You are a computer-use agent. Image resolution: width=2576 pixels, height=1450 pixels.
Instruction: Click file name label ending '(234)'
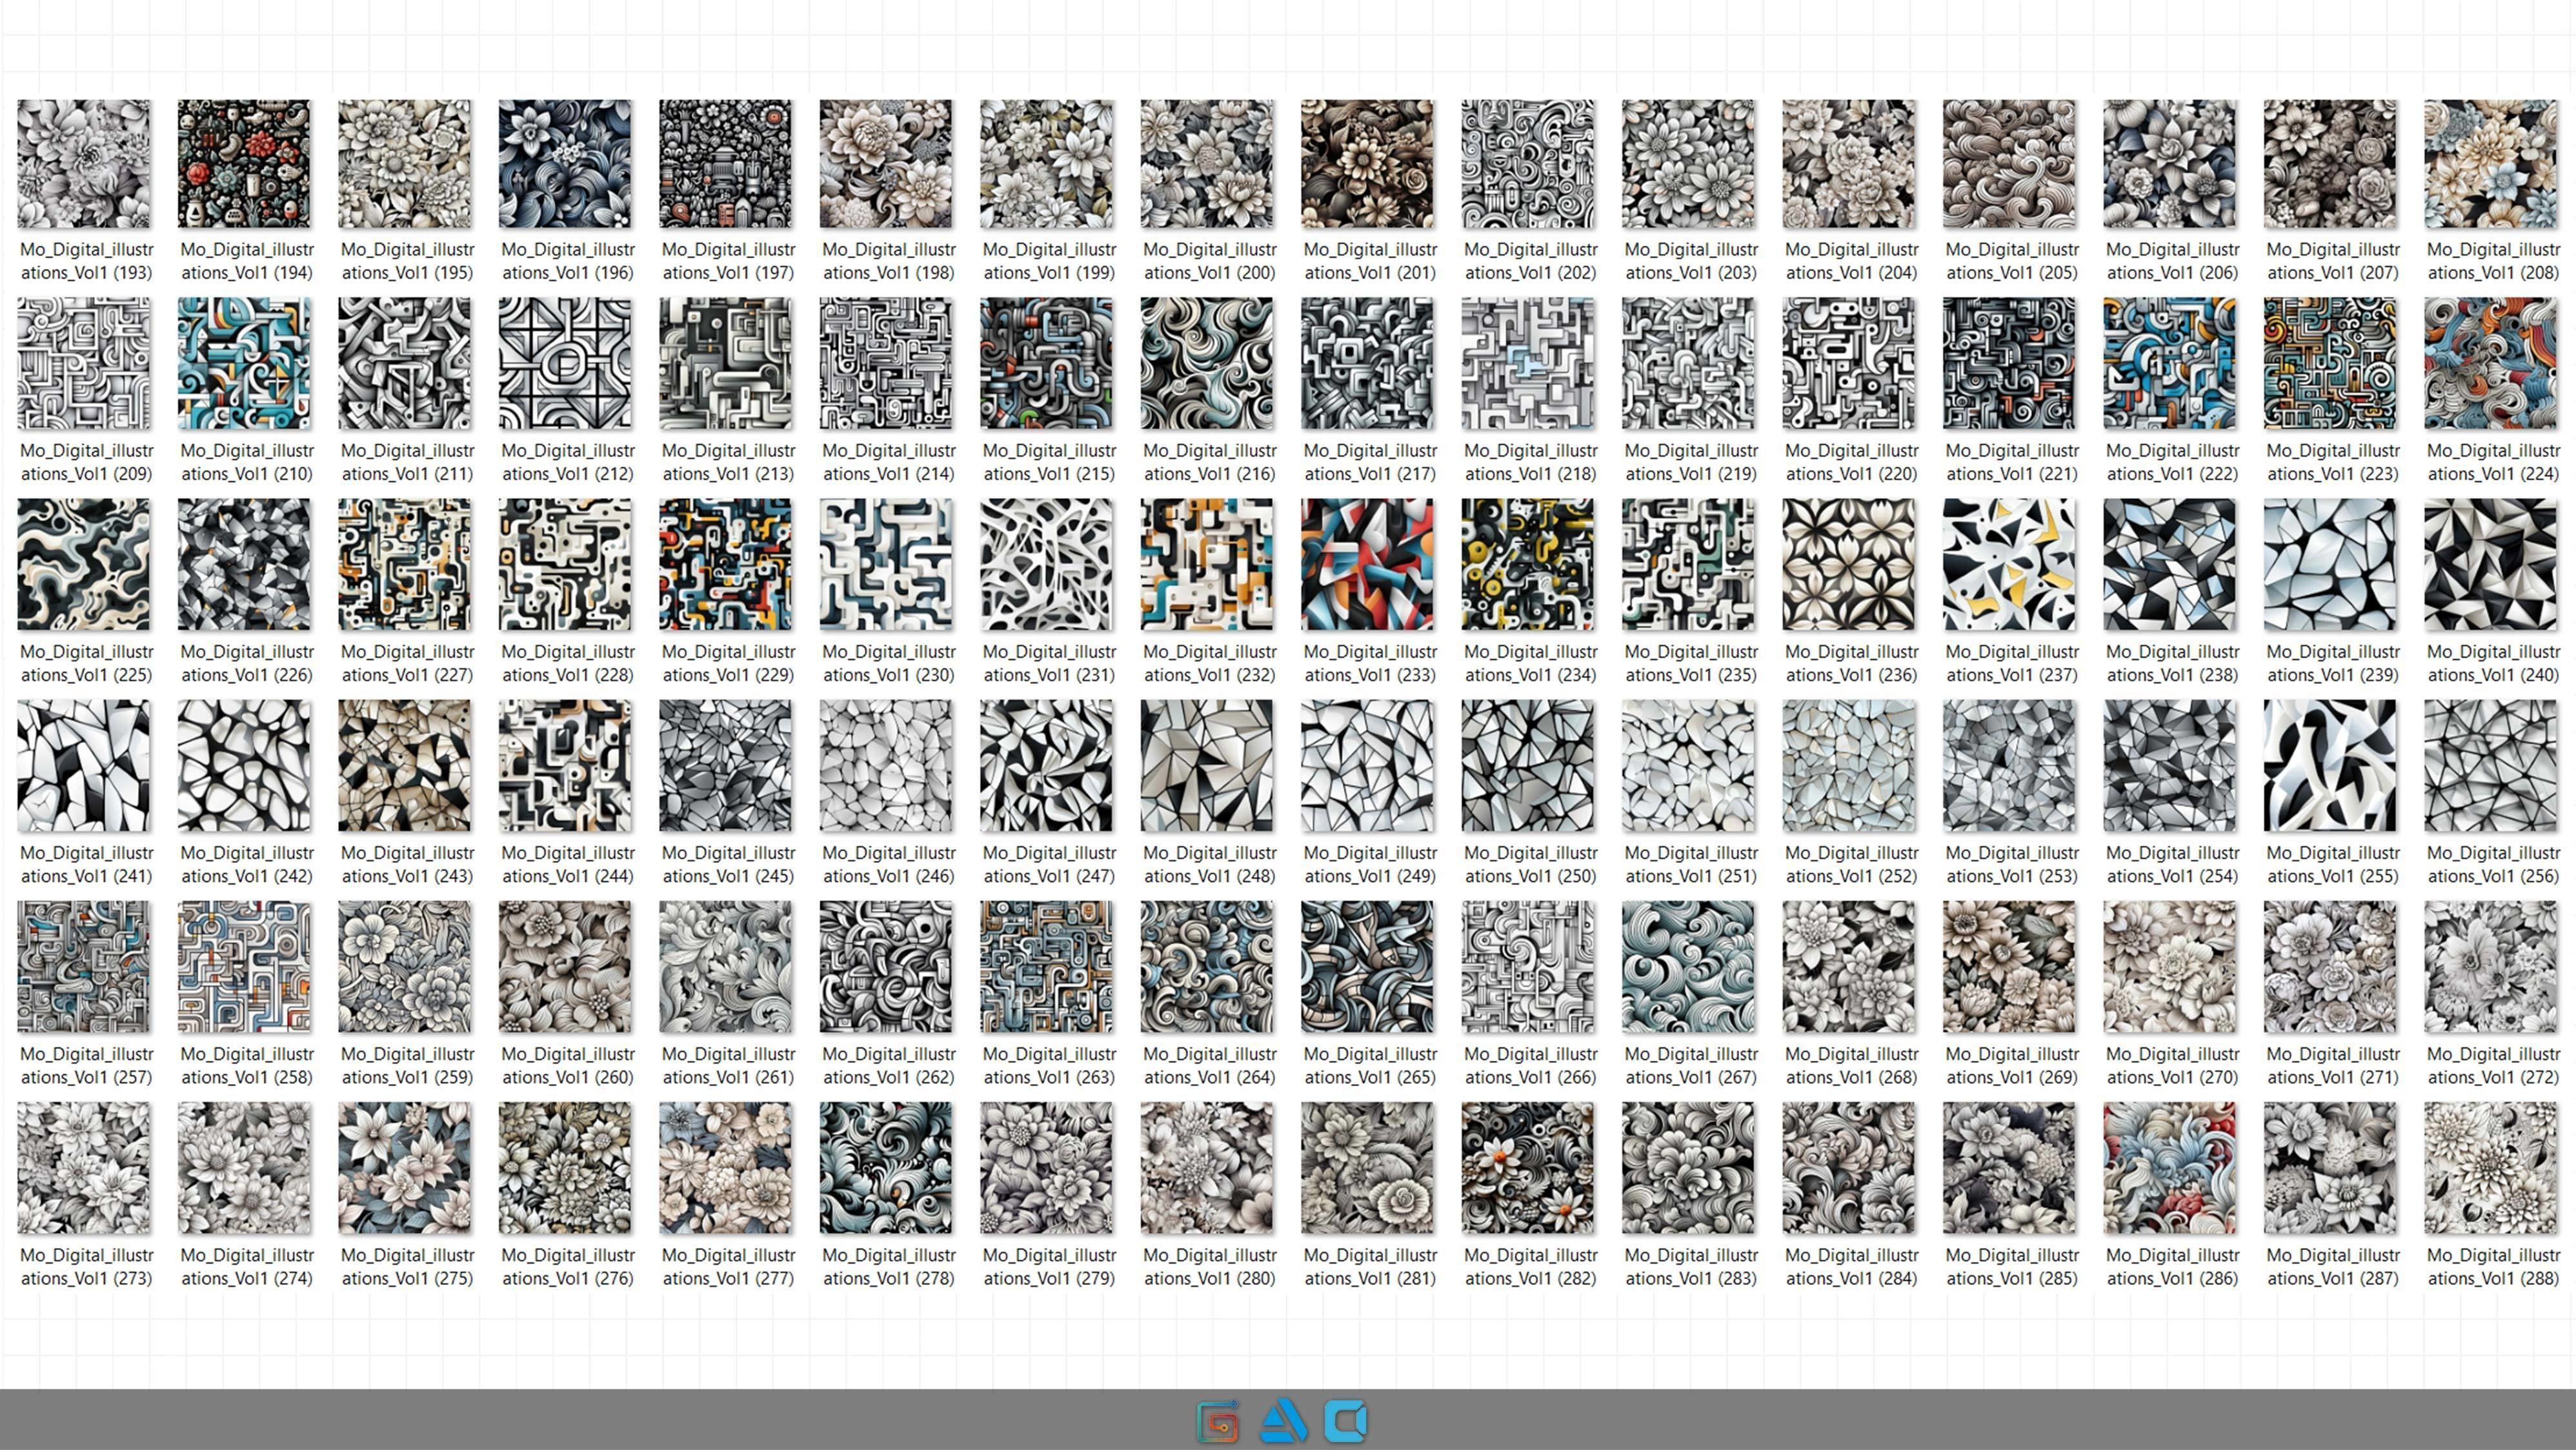point(1531,663)
